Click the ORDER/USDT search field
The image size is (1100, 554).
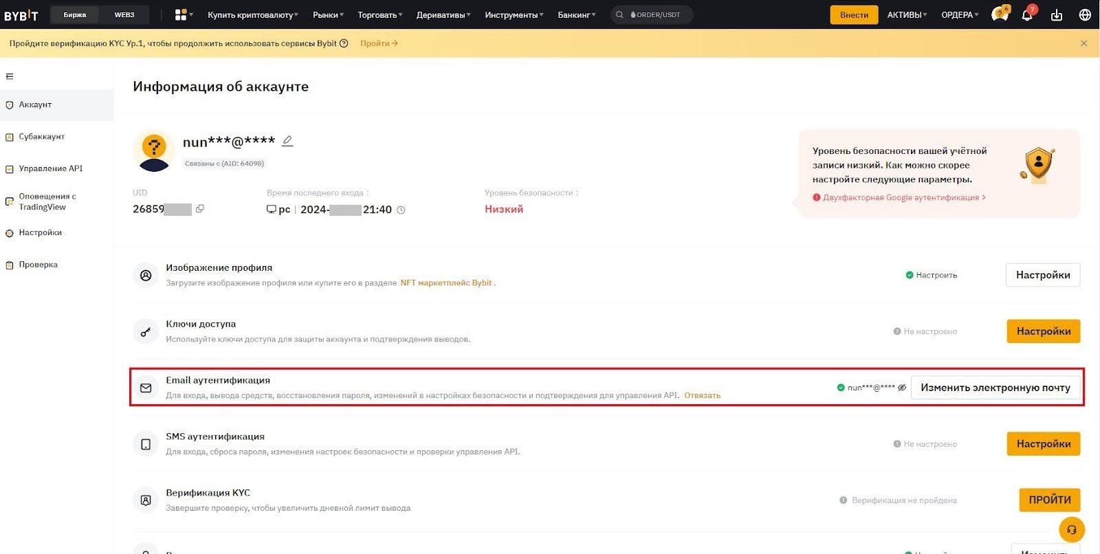pyautogui.click(x=652, y=14)
